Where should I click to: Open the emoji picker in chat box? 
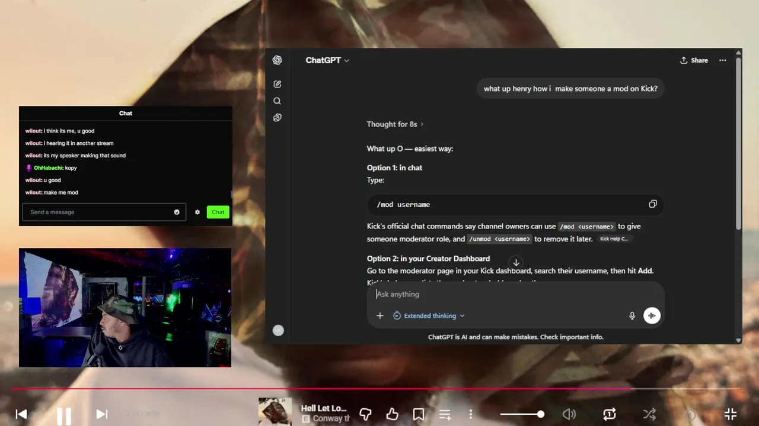(177, 212)
